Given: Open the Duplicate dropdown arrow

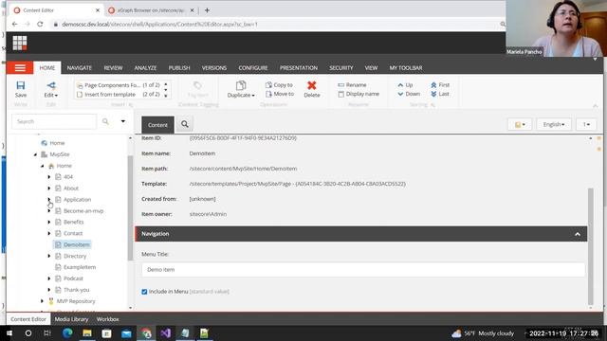Looking at the screenshot, I should click(x=253, y=96).
